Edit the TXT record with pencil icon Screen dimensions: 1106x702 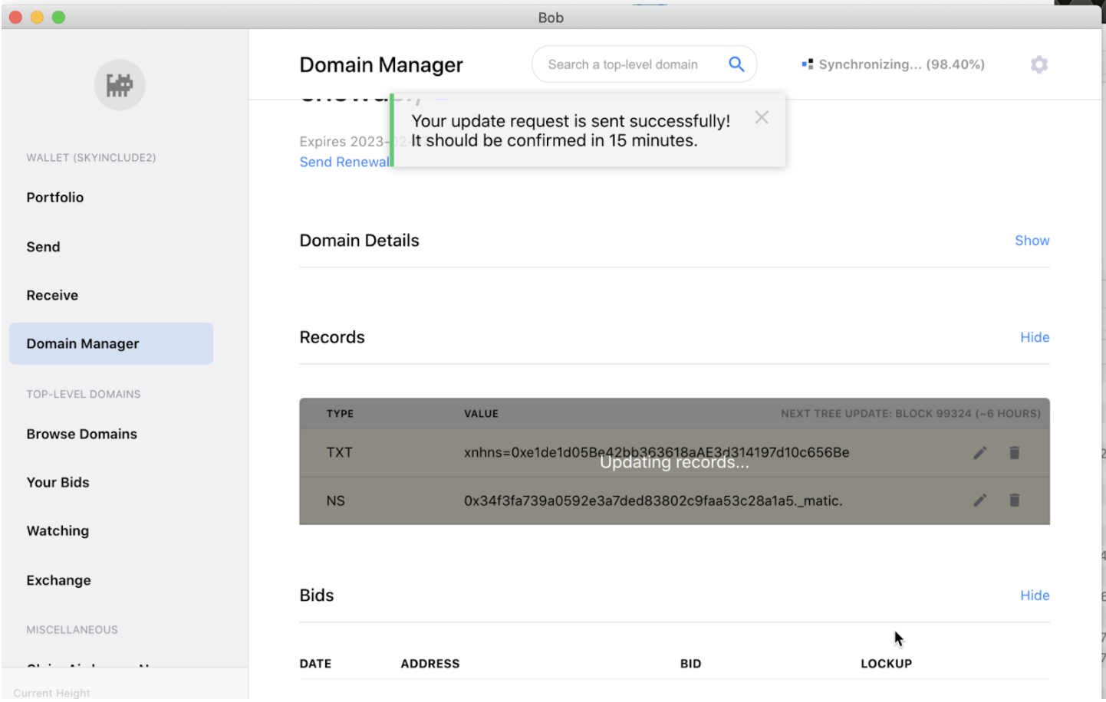pyautogui.click(x=979, y=453)
